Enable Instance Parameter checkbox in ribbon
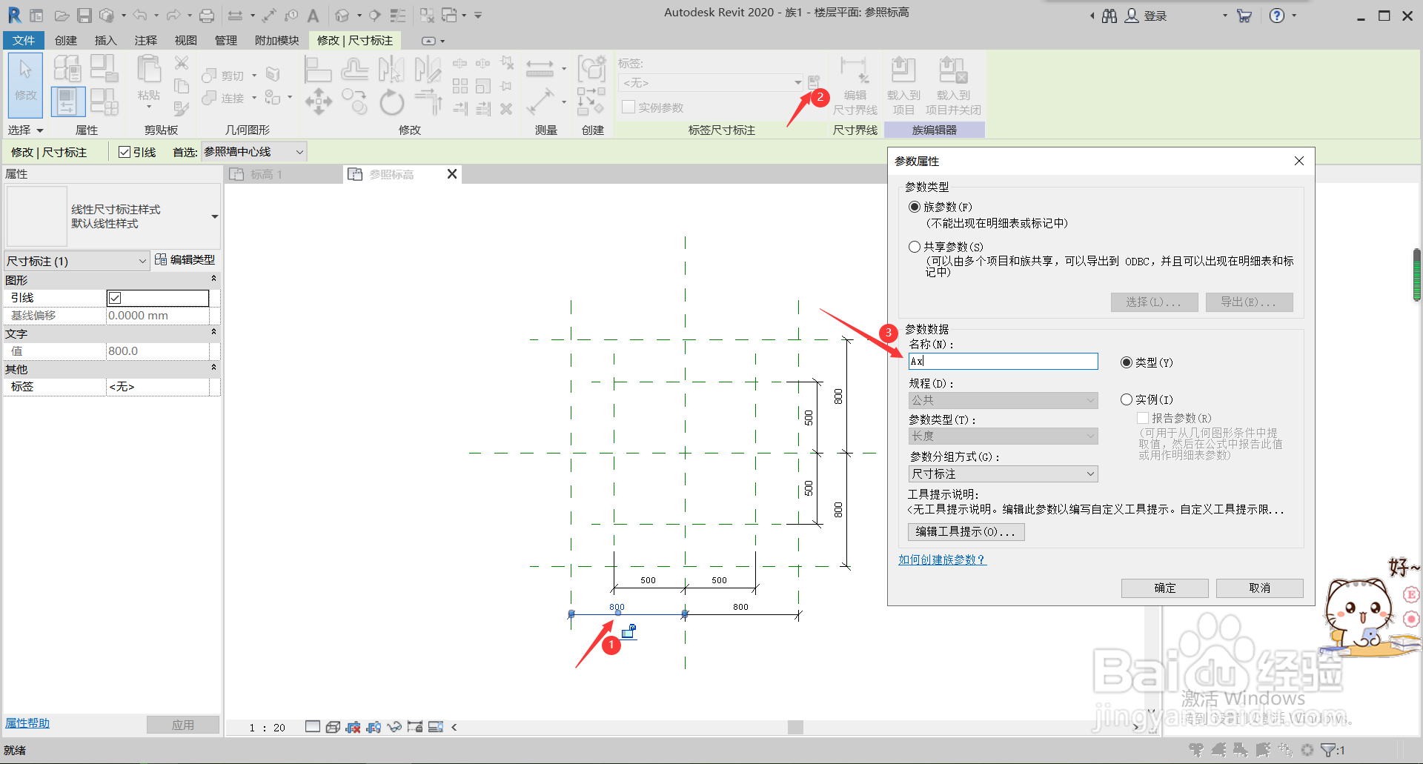 628,107
